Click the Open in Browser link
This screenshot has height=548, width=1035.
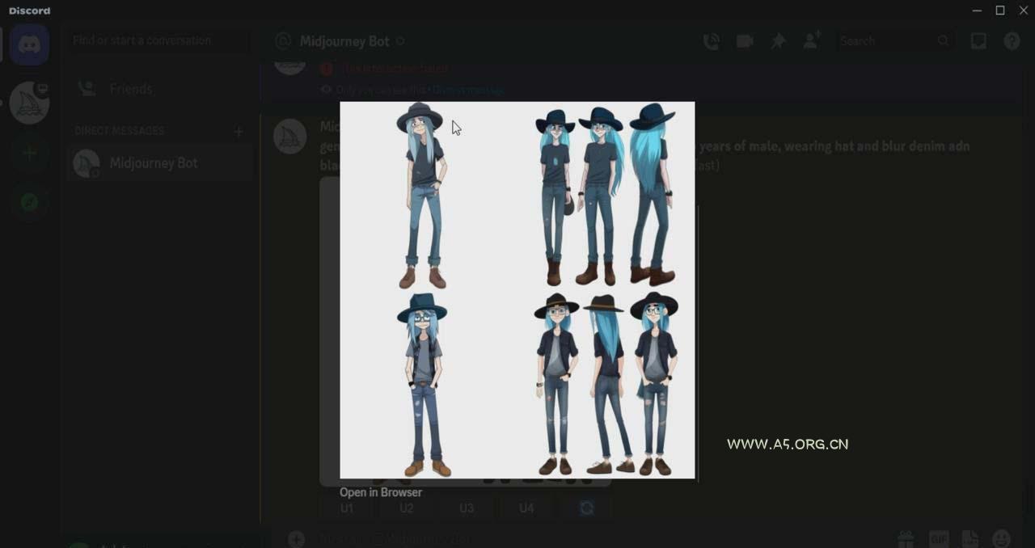(x=381, y=492)
